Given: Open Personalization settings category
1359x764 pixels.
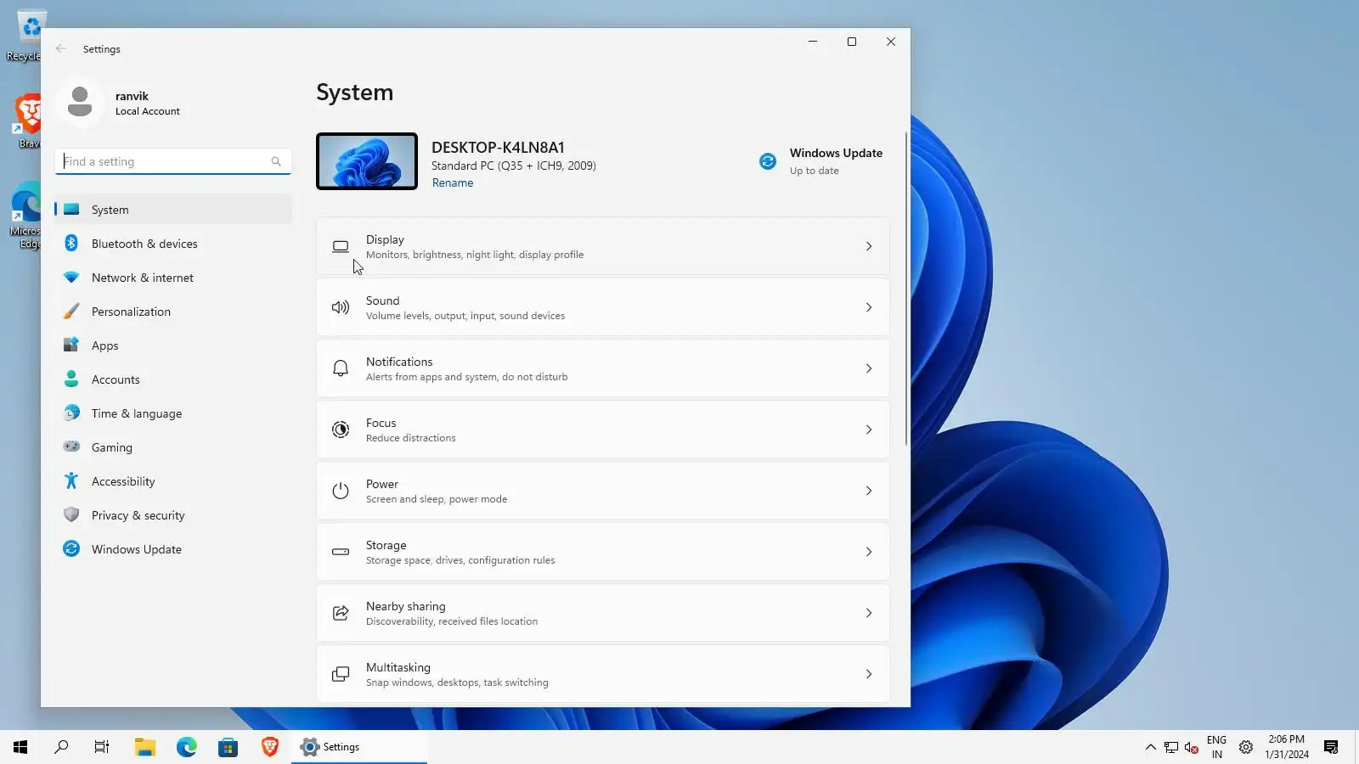Looking at the screenshot, I should [x=173, y=312].
